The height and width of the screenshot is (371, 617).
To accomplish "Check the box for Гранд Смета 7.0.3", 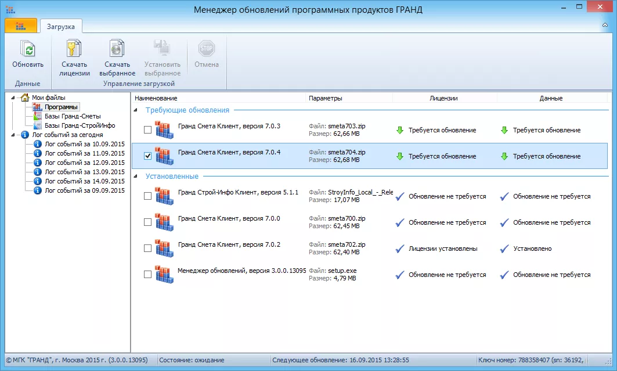I will [147, 130].
